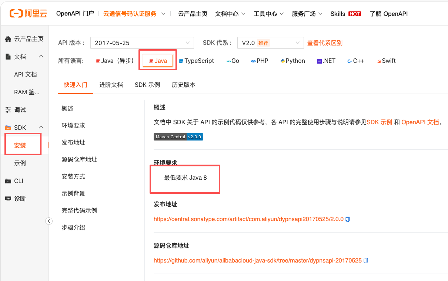448x281 pixels.
Task: Open the central.sonatype.com artifact link
Action: [249, 219]
